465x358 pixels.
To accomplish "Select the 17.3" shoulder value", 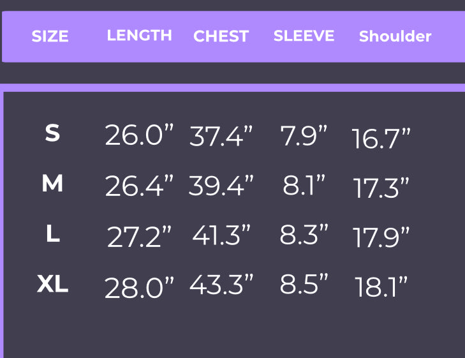I will [x=381, y=188].
